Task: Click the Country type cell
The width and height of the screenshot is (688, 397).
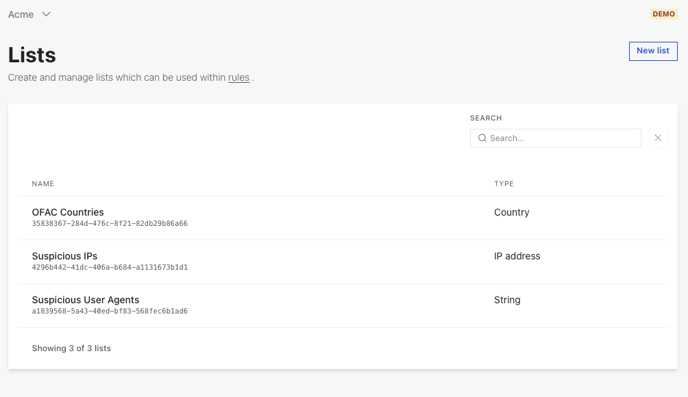Action: (x=511, y=212)
